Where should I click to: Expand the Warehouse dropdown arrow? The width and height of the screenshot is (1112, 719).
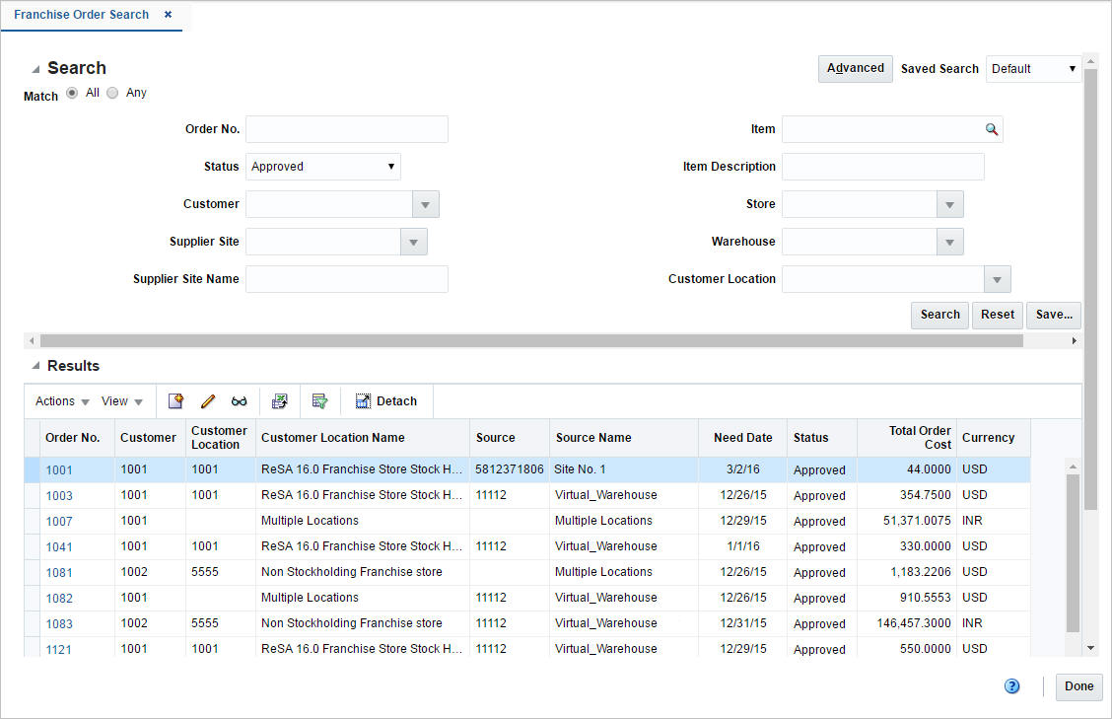click(x=949, y=242)
